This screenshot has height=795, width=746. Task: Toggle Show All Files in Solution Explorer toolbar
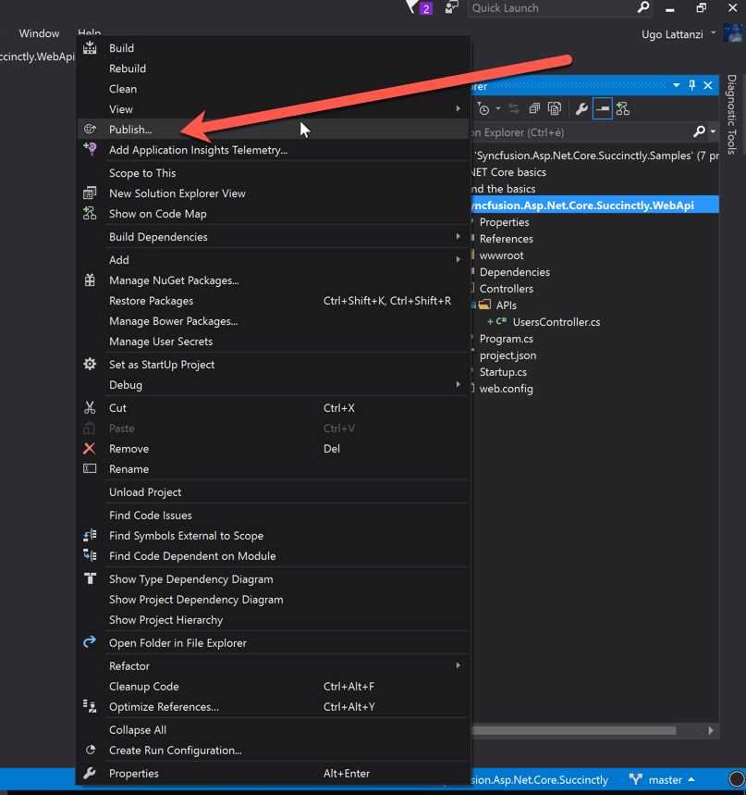555,108
